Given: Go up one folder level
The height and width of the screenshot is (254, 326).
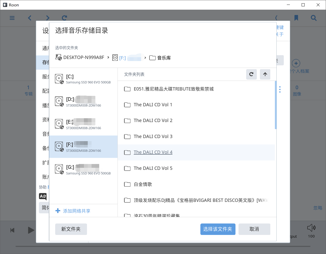Looking at the screenshot, I should [265, 74].
